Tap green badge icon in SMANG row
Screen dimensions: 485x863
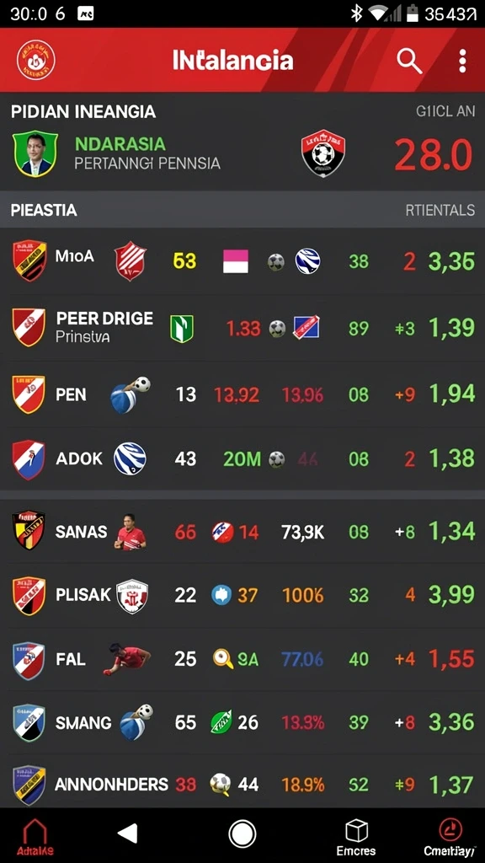(x=221, y=722)
